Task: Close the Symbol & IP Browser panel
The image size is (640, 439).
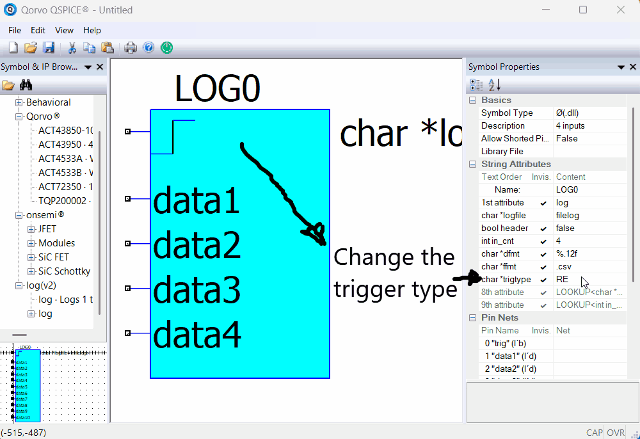Action: tap(100, 67)
